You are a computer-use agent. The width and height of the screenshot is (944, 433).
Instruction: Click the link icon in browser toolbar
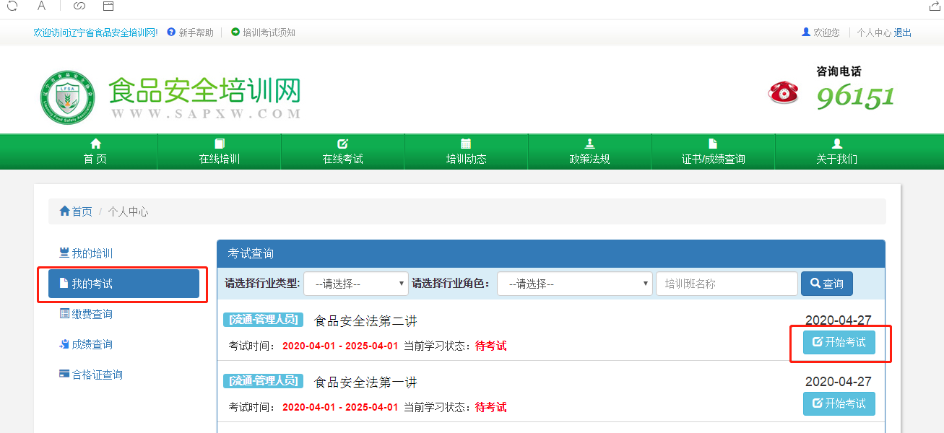79,6
